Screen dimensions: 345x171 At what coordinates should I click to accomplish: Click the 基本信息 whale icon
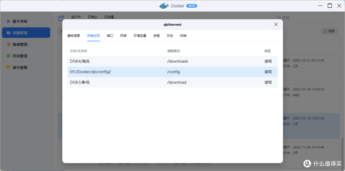point(8,21)
